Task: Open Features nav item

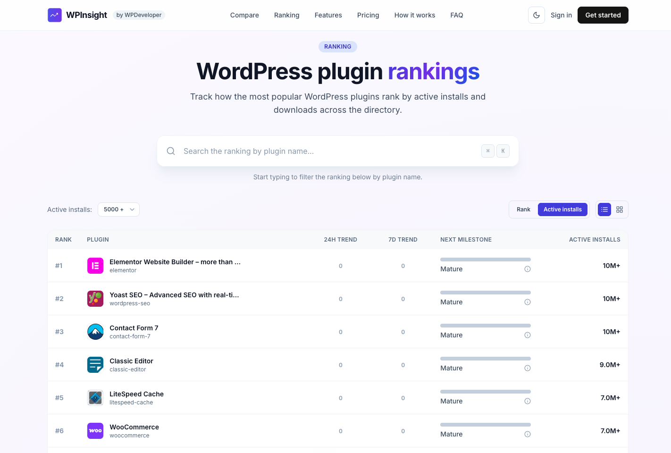Action: pyautogui.click(x=328, y=15)
